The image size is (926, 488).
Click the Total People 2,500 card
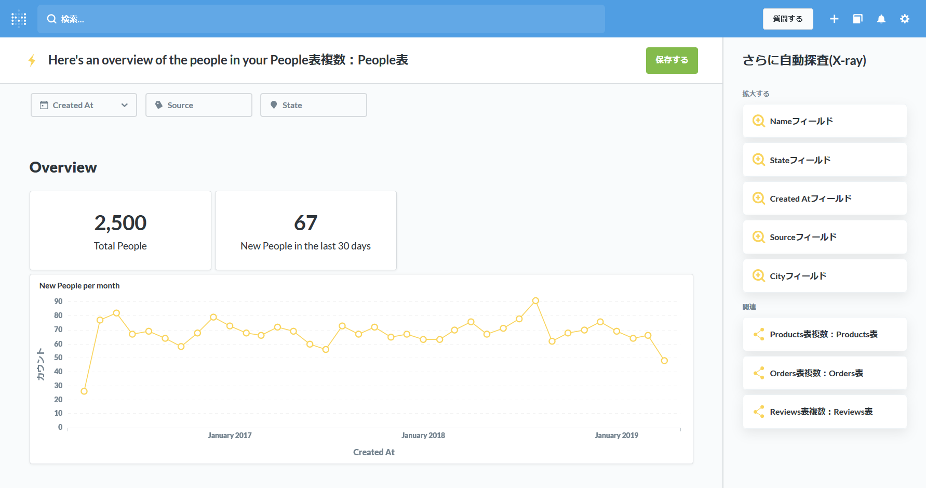(x=120, y=230)
